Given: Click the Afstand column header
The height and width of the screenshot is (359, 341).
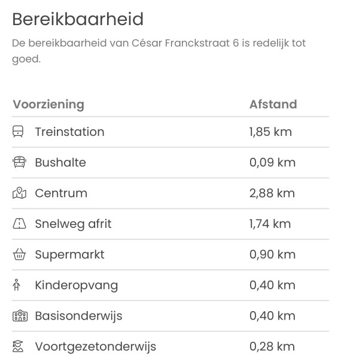Looking at the screenshot, I should [x=273, y=104].
